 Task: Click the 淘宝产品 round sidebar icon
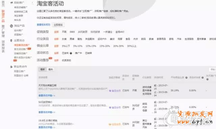tap(11, 26)
